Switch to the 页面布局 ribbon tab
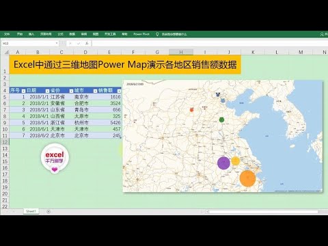Screen dimensions: 328x246 coord(46,34)
